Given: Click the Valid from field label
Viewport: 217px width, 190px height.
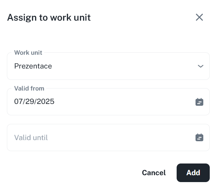Looking at the screenshot, I should (x=29, y=88).
